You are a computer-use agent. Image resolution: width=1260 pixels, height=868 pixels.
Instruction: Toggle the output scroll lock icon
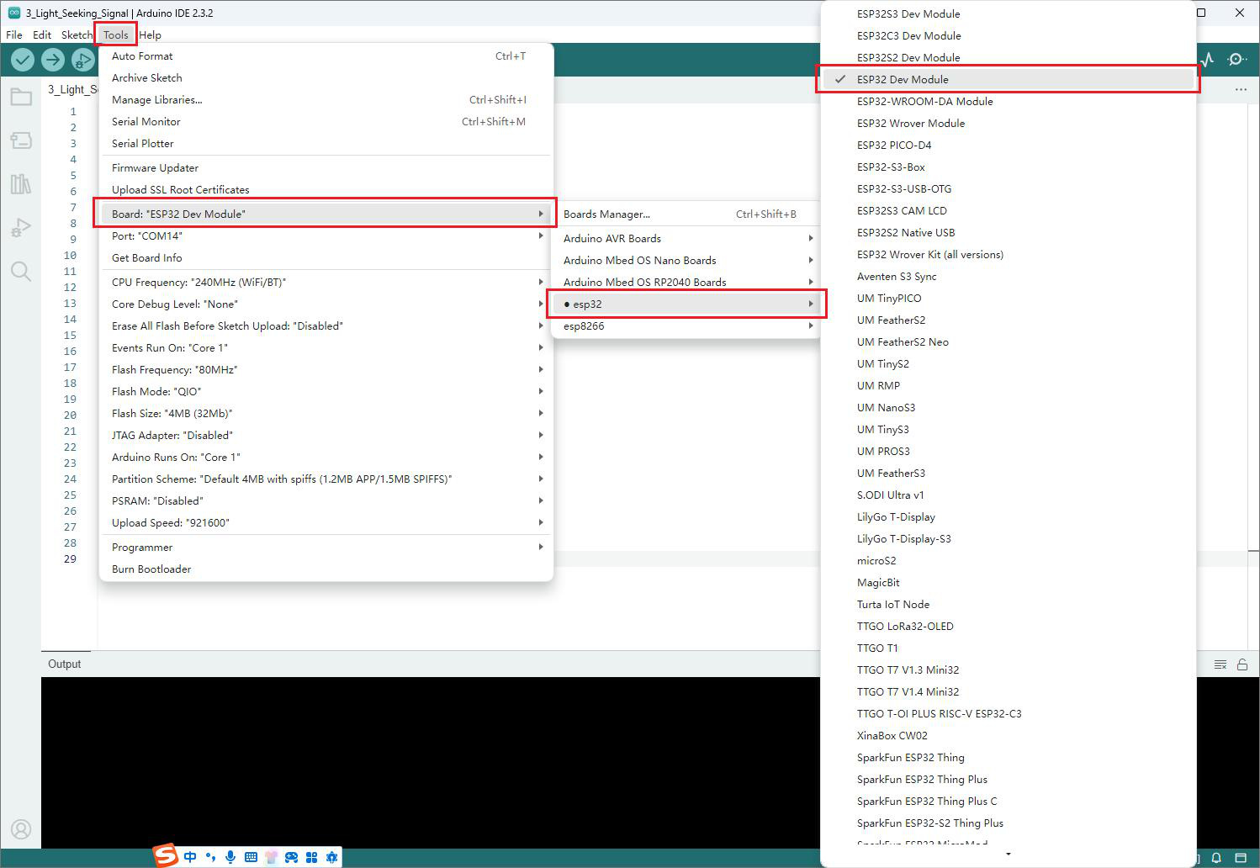tap(1242, 664)
